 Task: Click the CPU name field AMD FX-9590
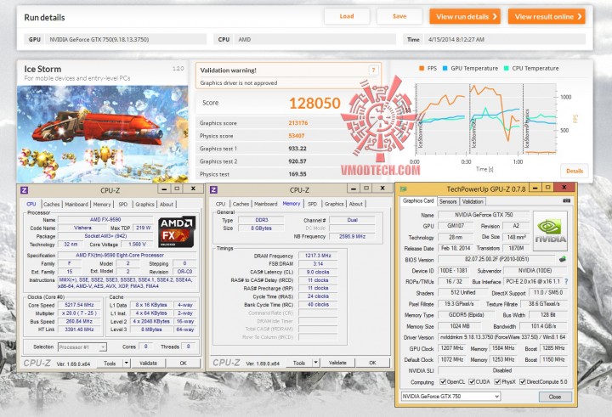coord(105,220)
